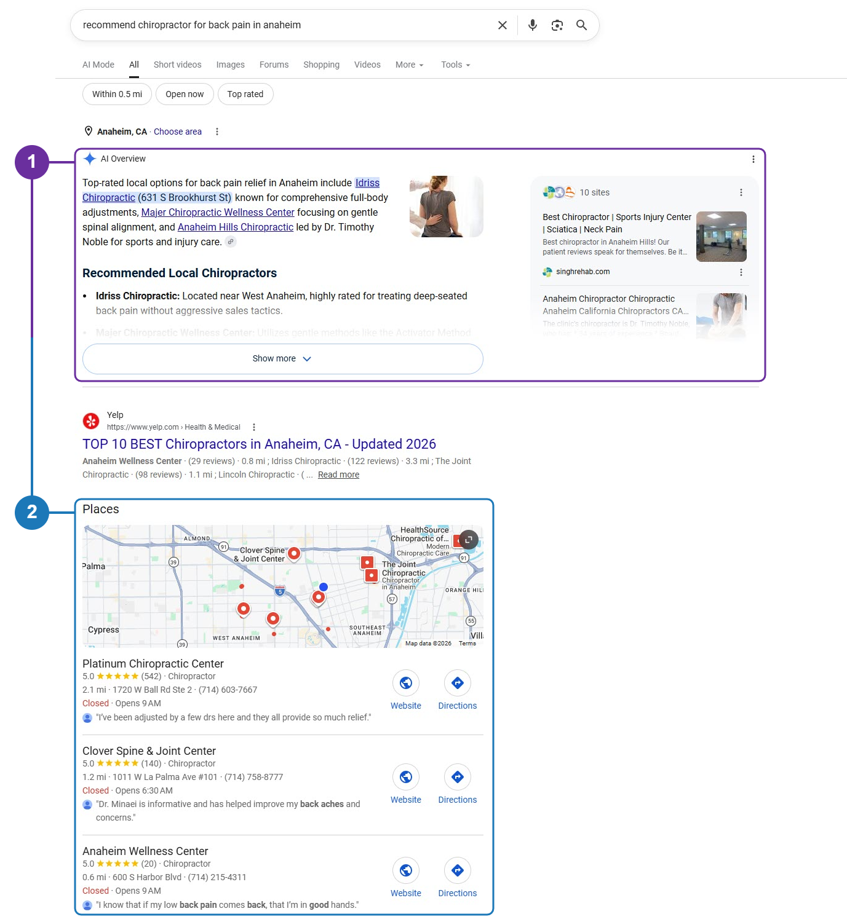Expand the Places map to full view

pyautogui.click(x=469, y=540)
